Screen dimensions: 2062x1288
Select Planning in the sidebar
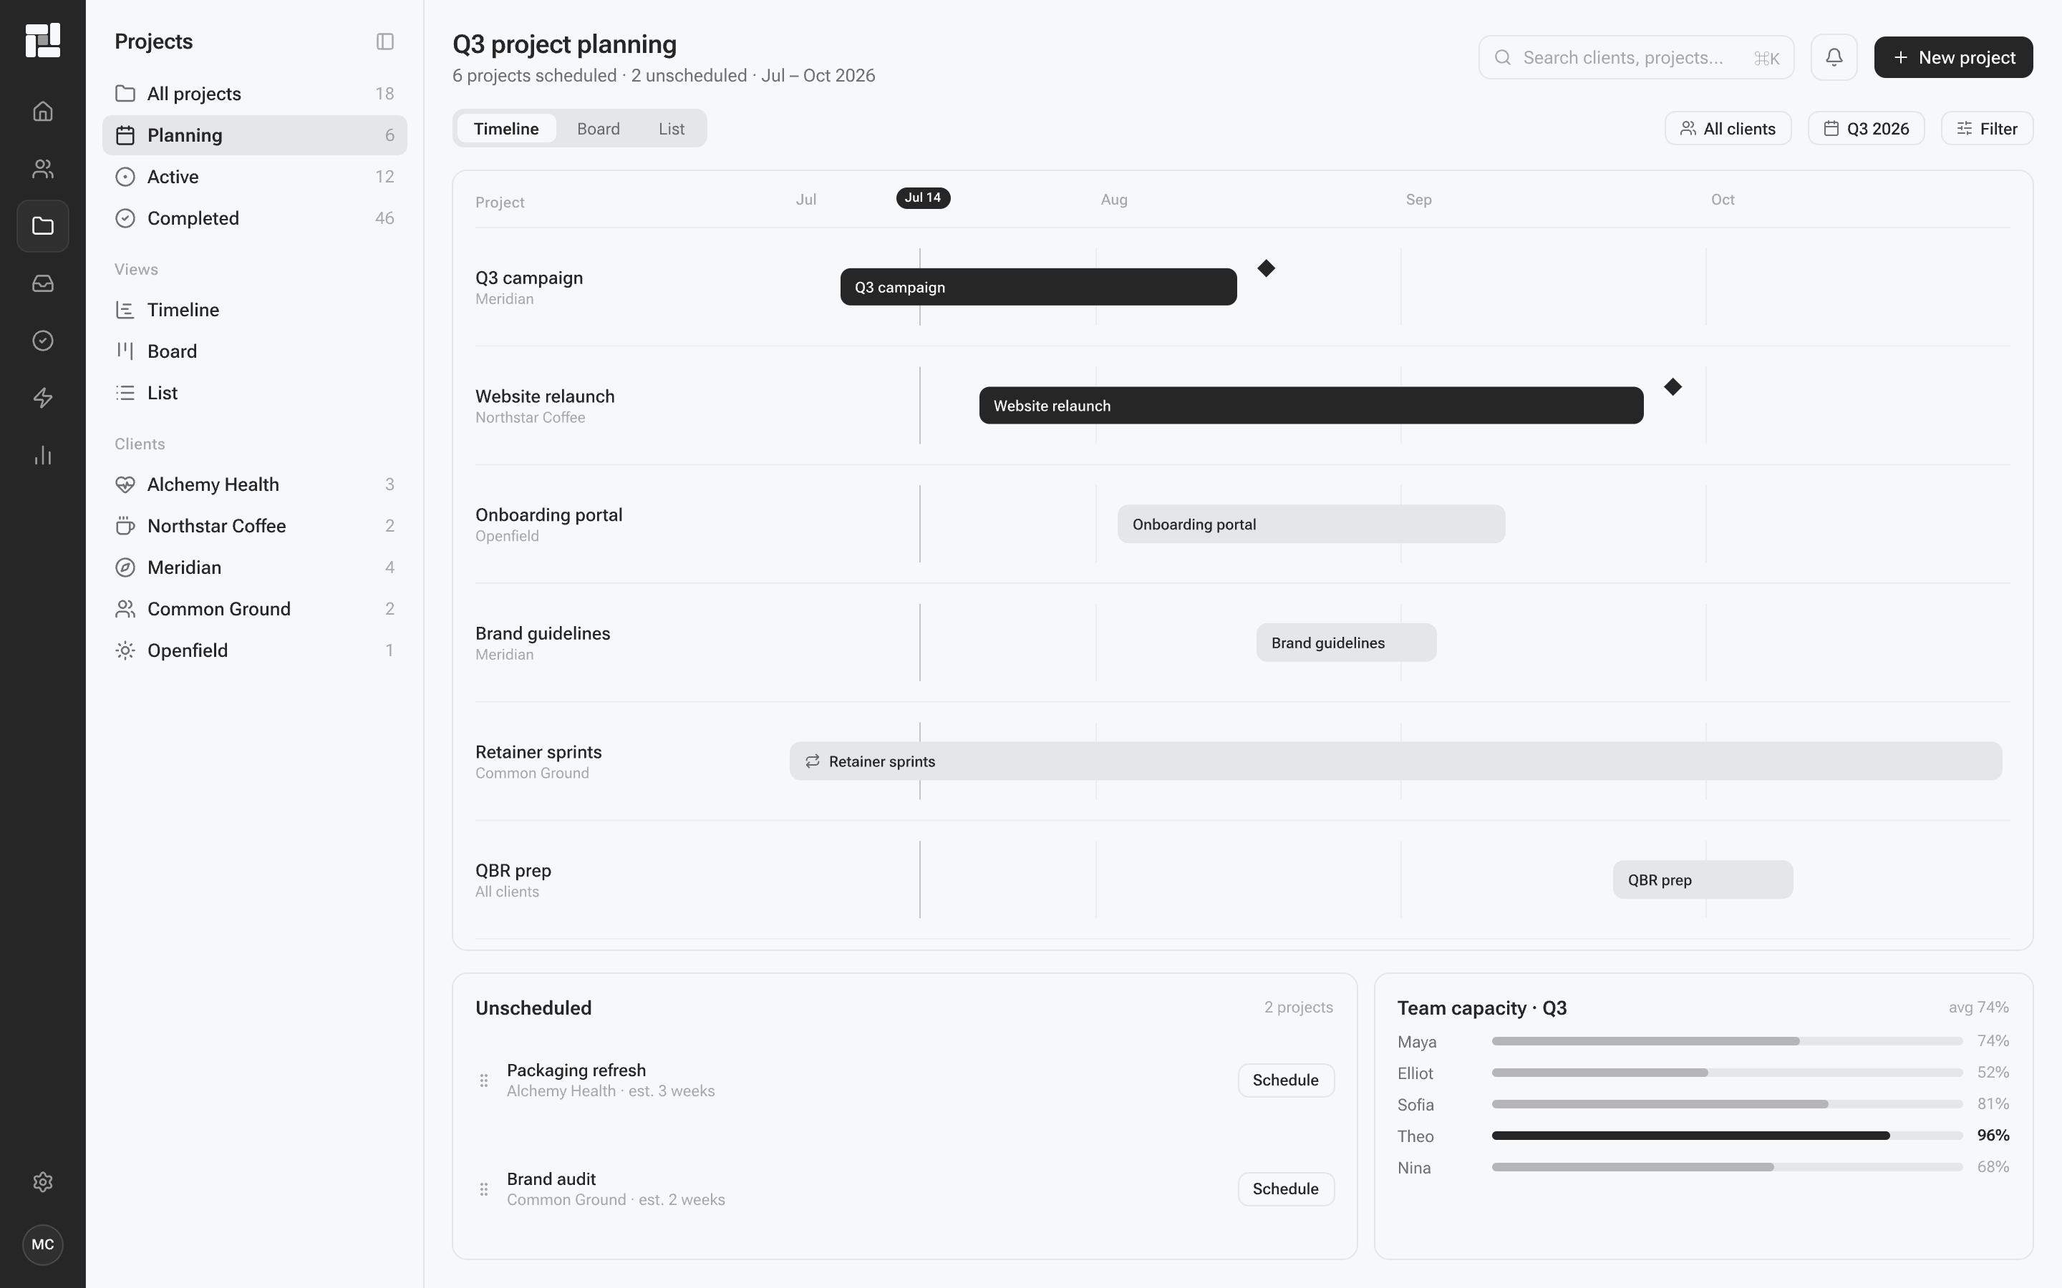[255, 135]
